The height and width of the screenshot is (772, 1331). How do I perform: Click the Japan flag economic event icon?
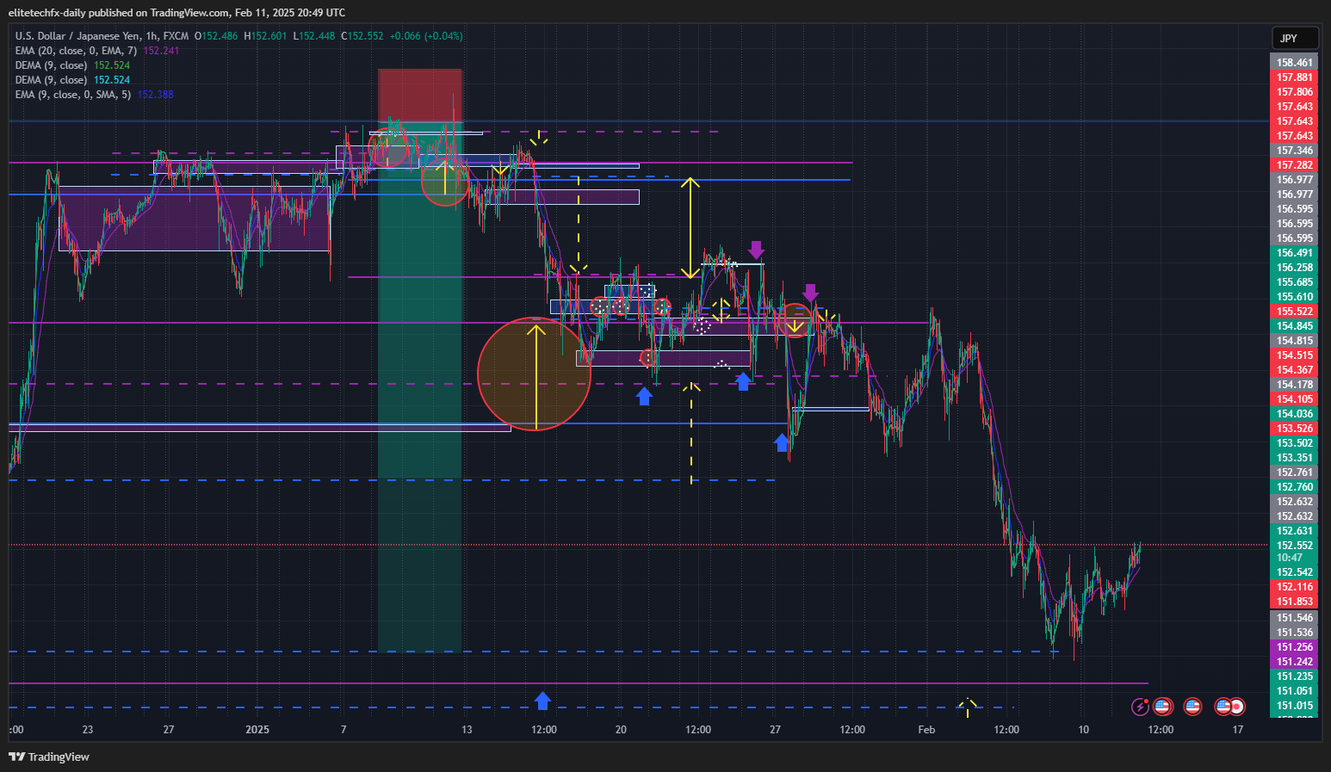(1237, 707)
